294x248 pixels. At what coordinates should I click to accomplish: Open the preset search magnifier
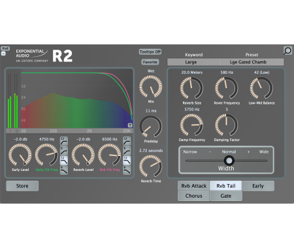tap(287, 51)
